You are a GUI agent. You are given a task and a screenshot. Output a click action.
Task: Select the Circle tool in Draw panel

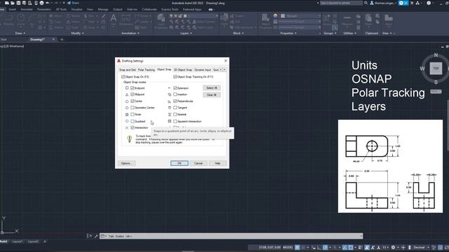point(21,20)
